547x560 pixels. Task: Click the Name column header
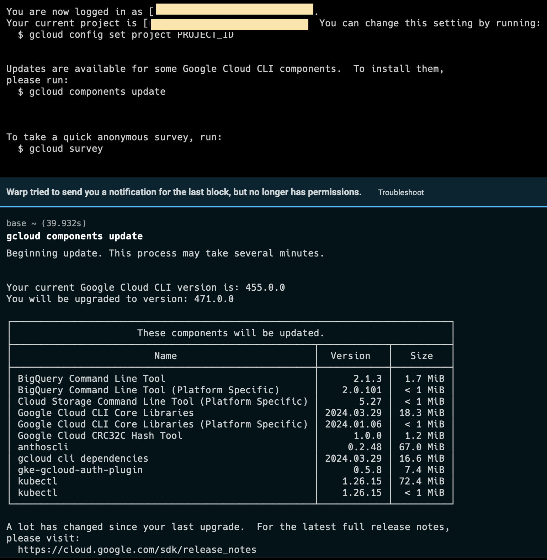point(165,356)
